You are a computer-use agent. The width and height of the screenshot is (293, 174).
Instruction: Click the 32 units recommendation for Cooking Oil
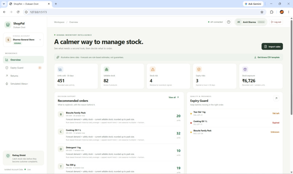click(x=178, y=133)
